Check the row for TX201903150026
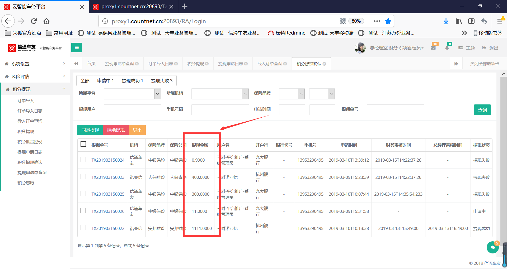Image resolution: width=507 pixels, height=269 pixels. point(83,211)
